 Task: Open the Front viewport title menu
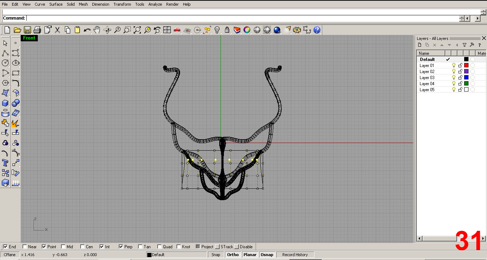click(x=29, y=38)
